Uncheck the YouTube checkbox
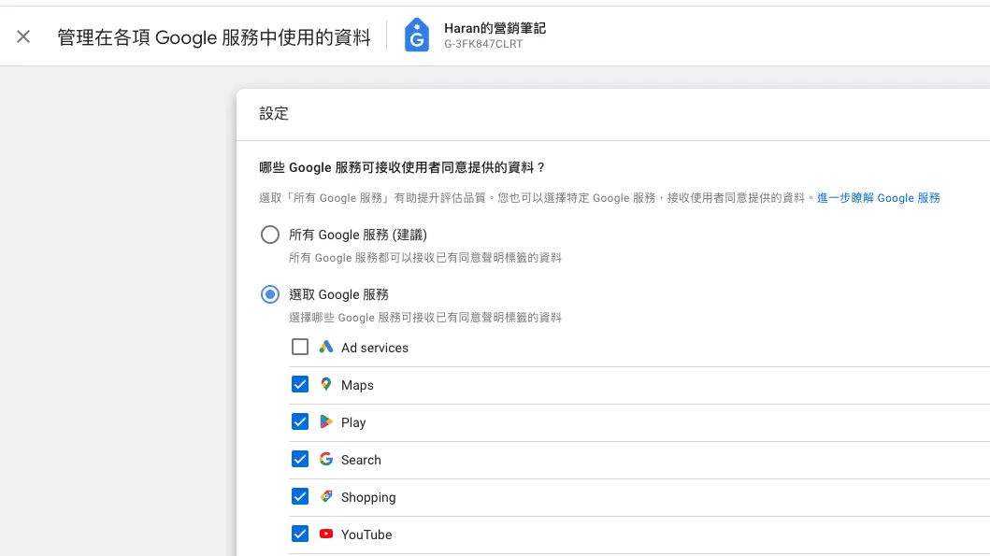The image size is (990, 556). point(300,534)
